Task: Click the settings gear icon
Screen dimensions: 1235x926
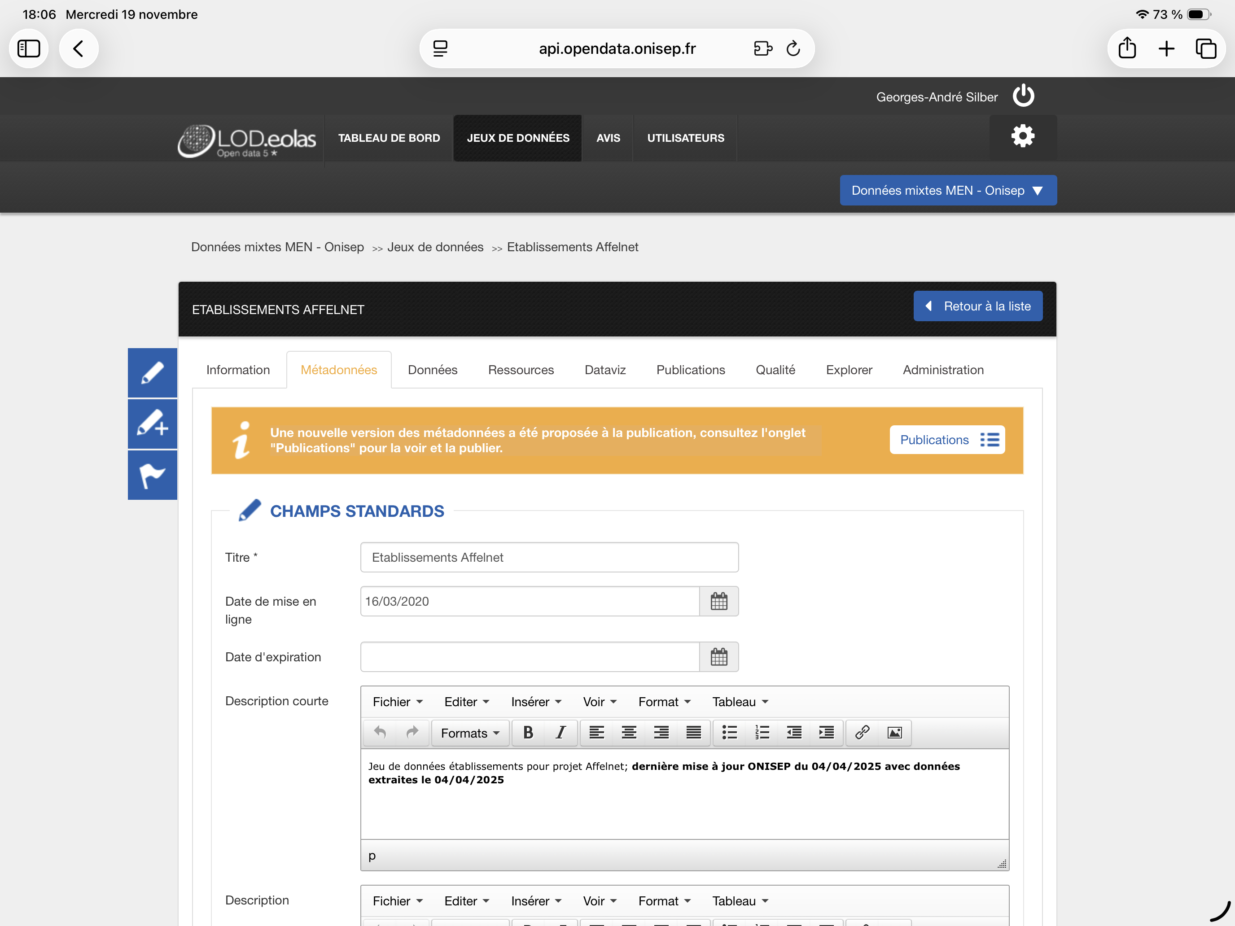Action: pos(1022,136)
